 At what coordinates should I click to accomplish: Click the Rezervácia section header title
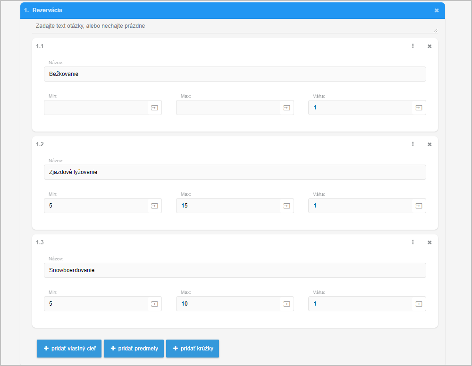(x=47, y=10)
